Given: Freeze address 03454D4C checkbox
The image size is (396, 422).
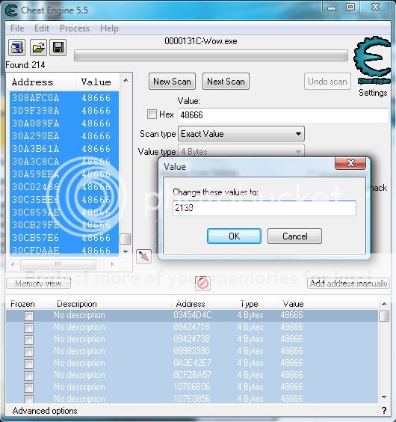Looking at the screenshot, I should click(x=28, y=316).
